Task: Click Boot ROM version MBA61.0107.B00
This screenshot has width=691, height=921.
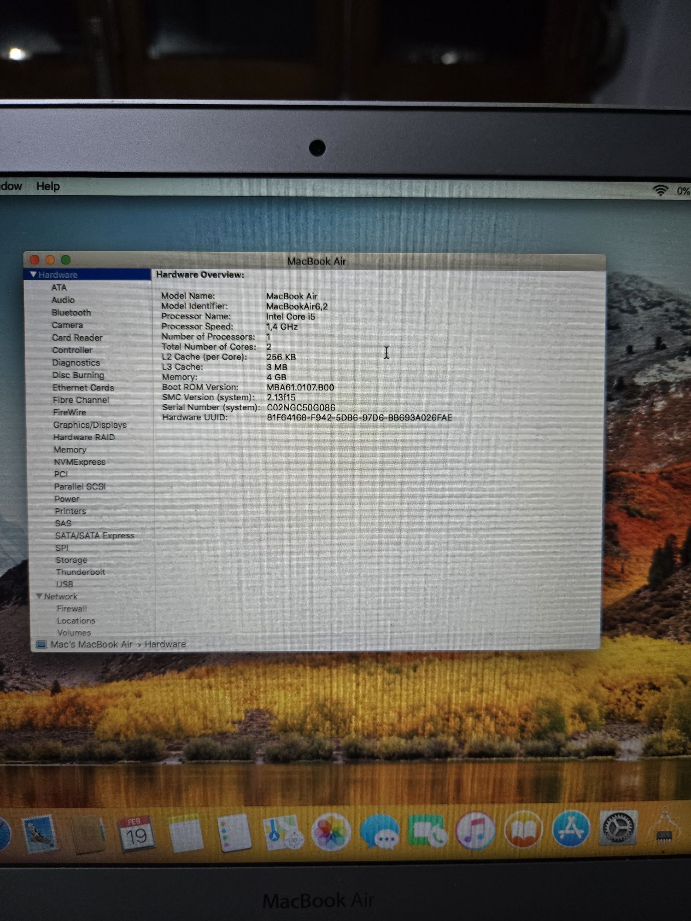Action: (300, 387)
